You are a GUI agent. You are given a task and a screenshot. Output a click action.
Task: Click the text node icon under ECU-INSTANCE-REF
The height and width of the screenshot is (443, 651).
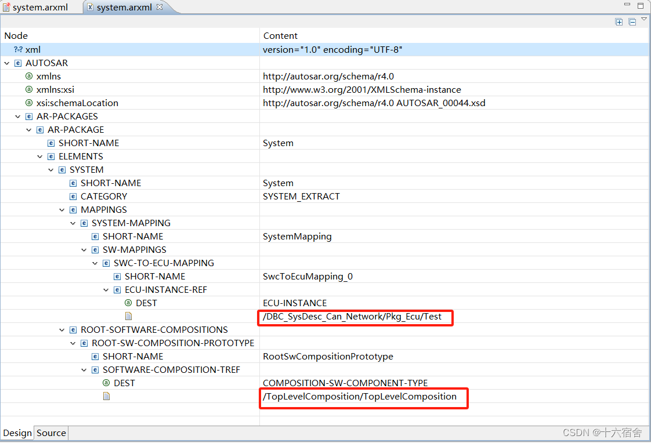(x=128, y=317)
